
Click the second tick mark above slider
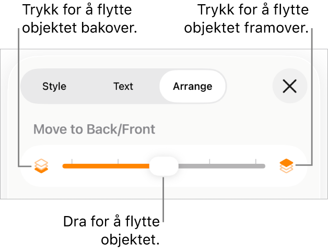[x=118, y=161]
